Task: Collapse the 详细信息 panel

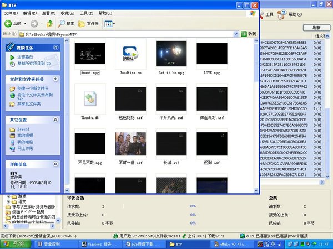Action: click(x=56, y=164)
